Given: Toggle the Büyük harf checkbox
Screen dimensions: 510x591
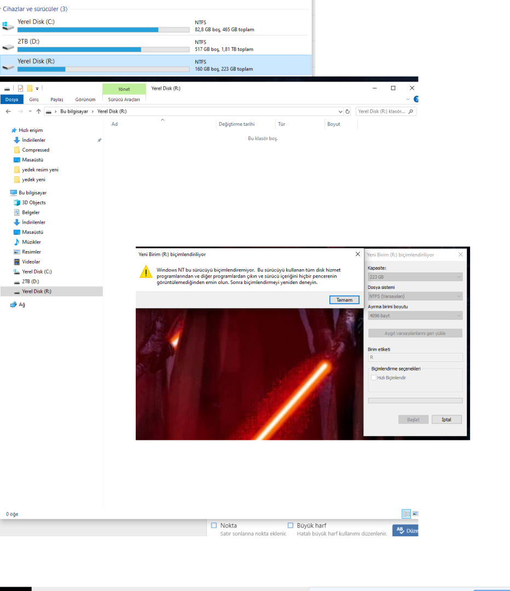Looking at the screenshot, I should click(290, 525).
